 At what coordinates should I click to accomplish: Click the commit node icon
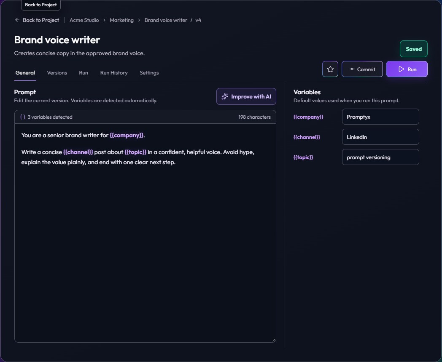[x=352, y=69]
